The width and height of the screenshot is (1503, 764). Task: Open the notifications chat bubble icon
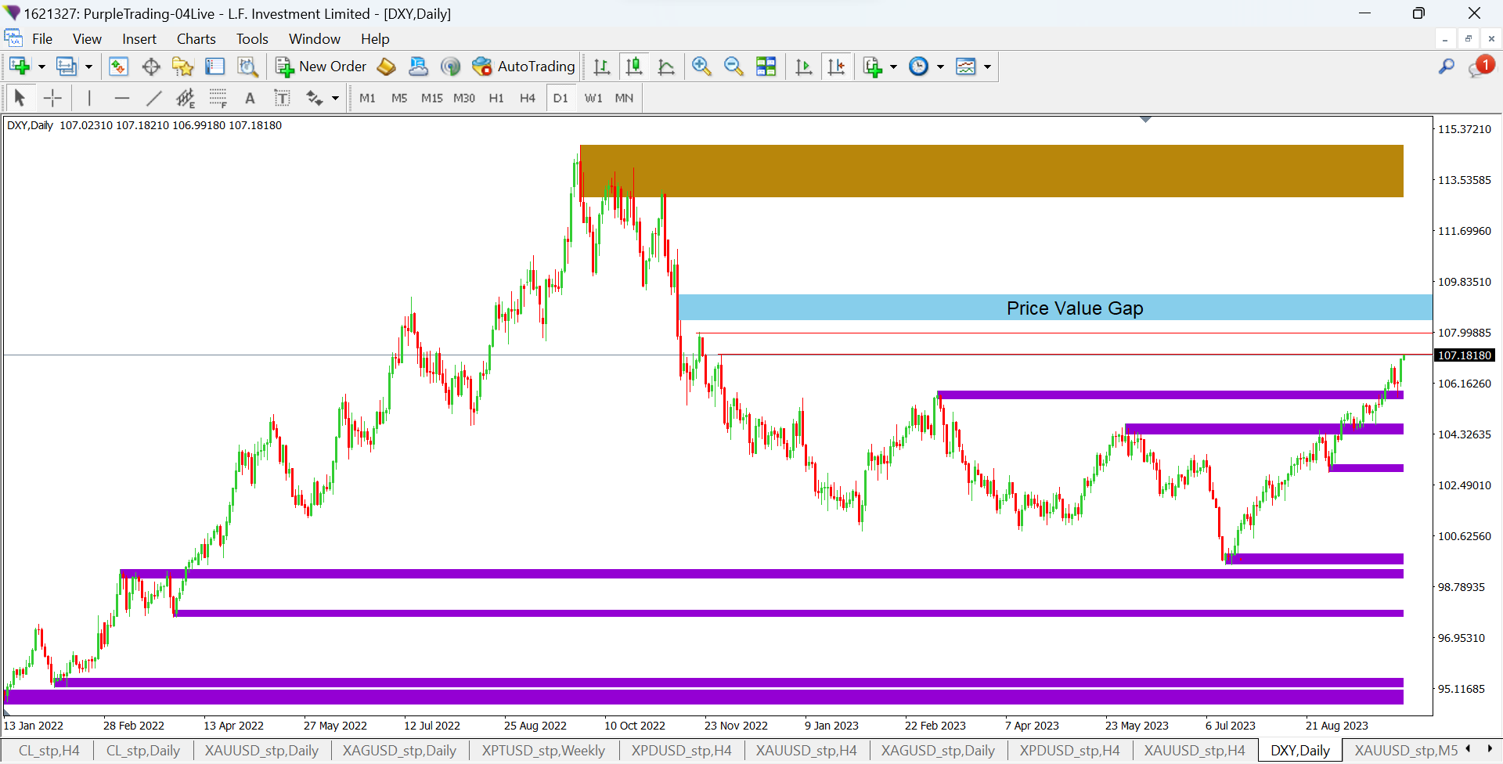click(1480, 67)
